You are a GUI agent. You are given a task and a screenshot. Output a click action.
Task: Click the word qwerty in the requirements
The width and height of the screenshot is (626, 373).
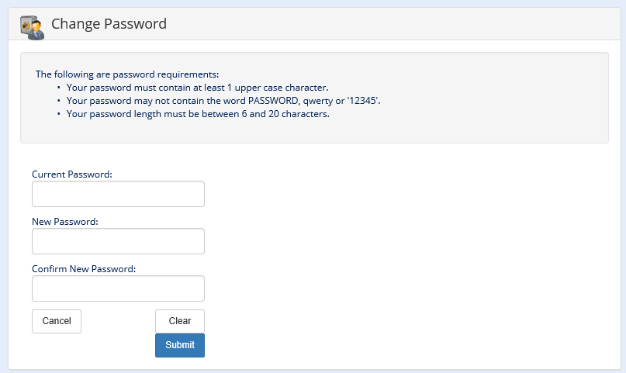click(x=319, y=101)
